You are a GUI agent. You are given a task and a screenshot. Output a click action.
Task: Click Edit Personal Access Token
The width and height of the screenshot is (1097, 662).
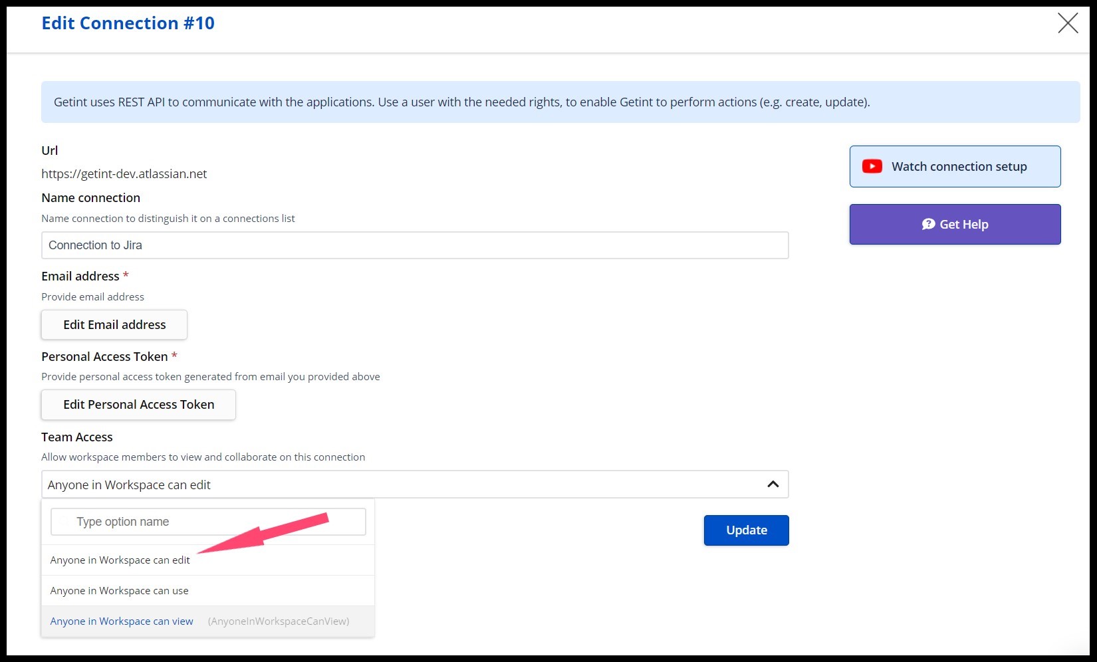(138, 405)
